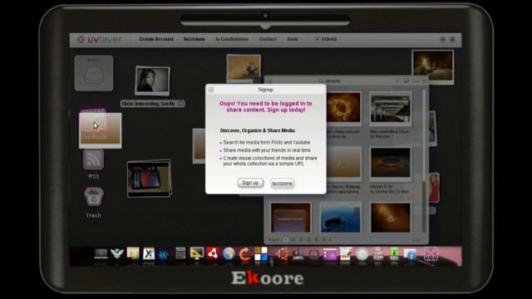Click the inbox-tray icon in the results window header
Image resolution: width=532 pixels, height=299 pixels.
click(x=406, y=81)
